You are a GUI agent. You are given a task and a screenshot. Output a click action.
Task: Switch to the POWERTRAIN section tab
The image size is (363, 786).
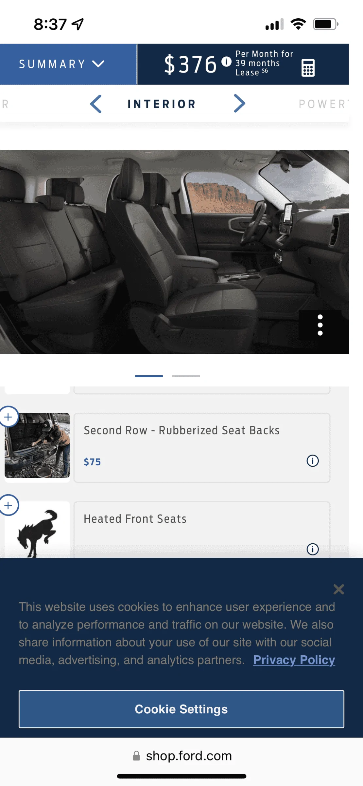324,104
